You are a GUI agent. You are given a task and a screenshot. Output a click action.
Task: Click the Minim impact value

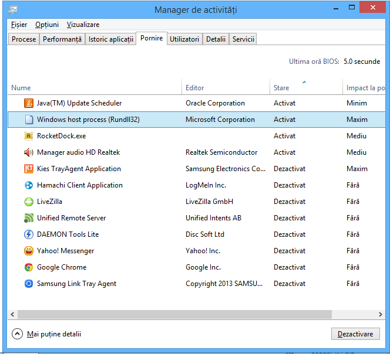tap(357, 103)
